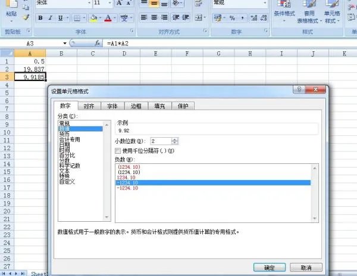Open the Name Box dropdown arrow
357x276 pixels.
coord(65,43)
